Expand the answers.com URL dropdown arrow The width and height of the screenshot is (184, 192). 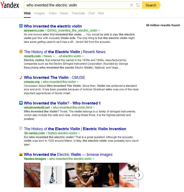(99, 31)
